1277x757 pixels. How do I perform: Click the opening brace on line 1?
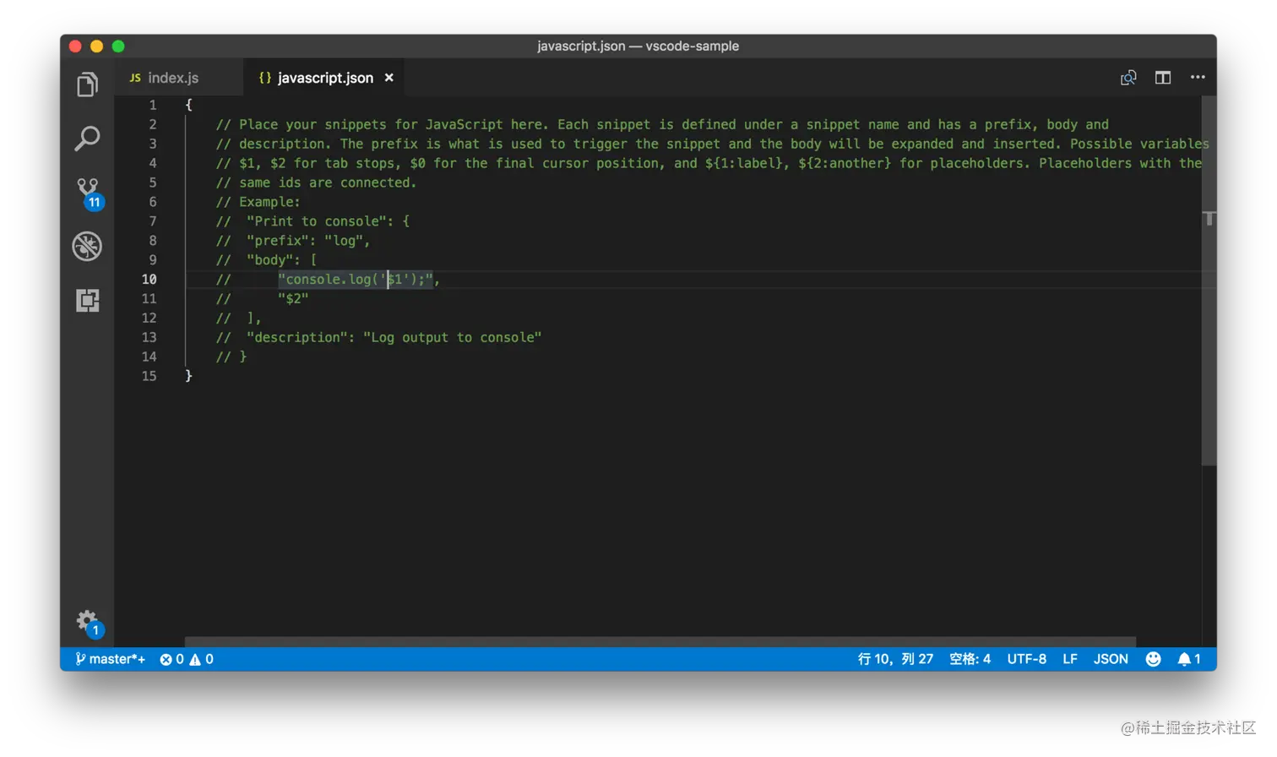click(x=188, y=105)
